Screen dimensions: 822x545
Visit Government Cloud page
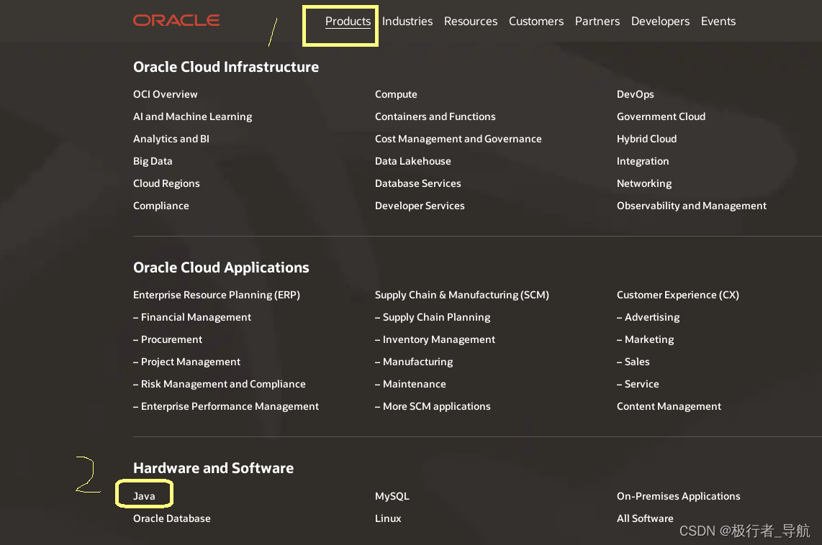661,116
